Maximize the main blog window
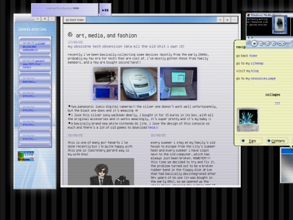 click(227, 20)
